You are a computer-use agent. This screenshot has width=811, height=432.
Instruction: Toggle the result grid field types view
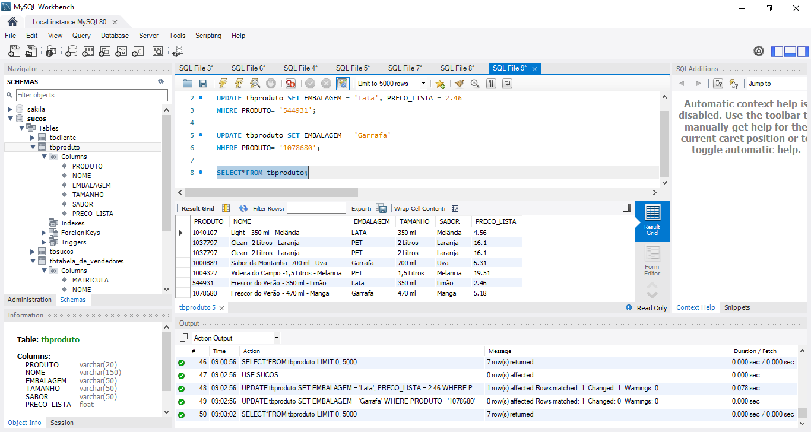[226, 208]
